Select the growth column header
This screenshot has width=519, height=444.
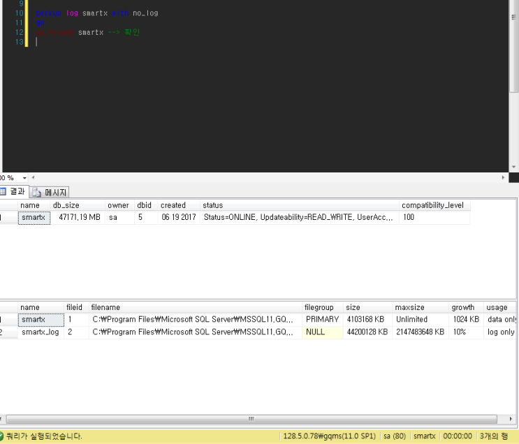point(466,307)
